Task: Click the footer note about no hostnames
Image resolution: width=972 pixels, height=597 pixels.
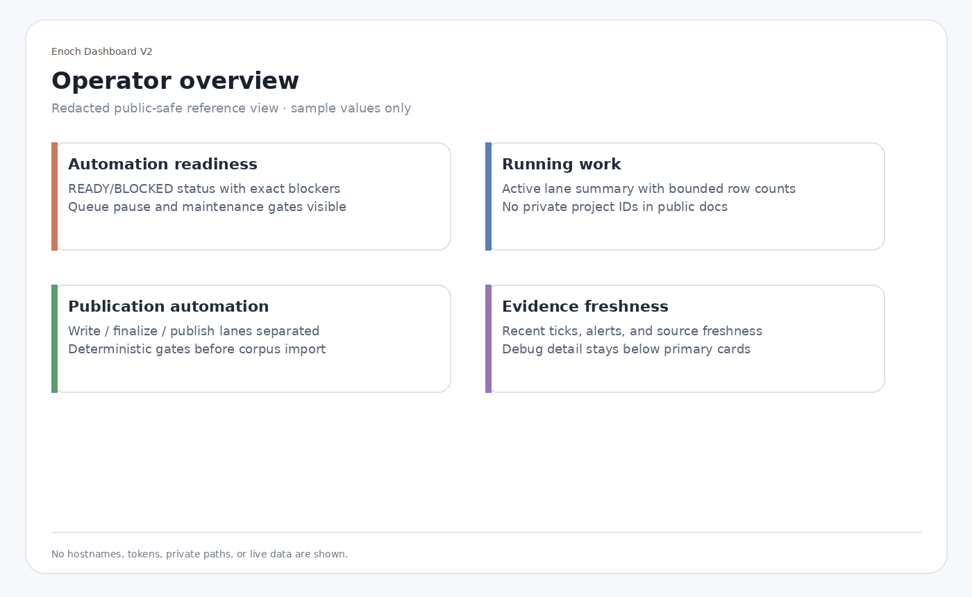Action: (199, 554)
